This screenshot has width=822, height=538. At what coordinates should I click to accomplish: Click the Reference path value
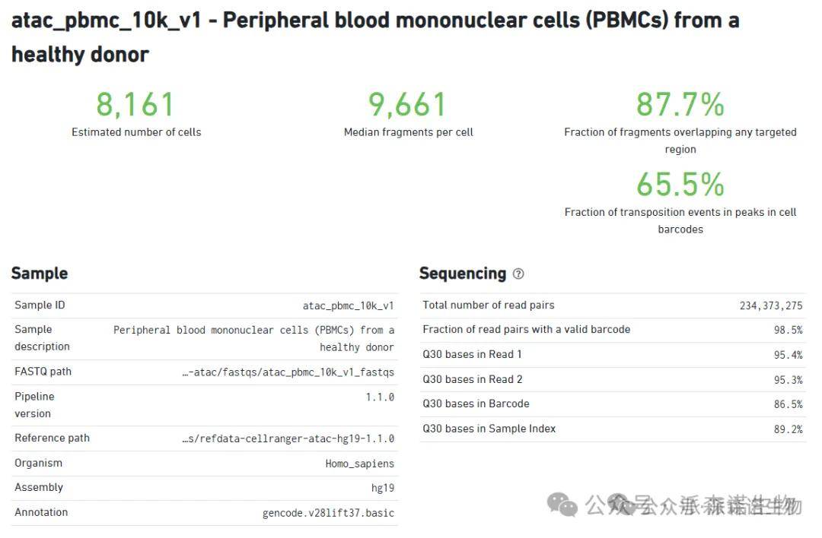pyautogui.click(x=288, y=438)
